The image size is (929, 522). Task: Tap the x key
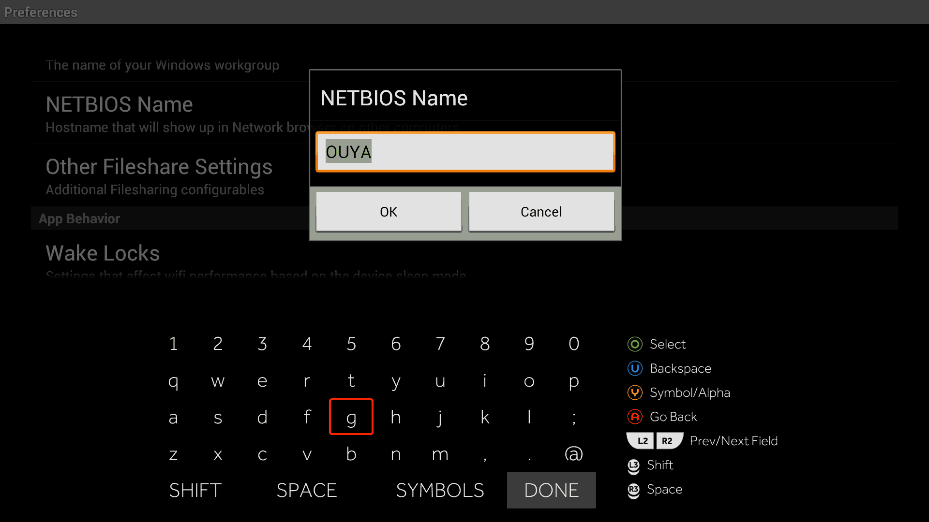click(218, 454)
